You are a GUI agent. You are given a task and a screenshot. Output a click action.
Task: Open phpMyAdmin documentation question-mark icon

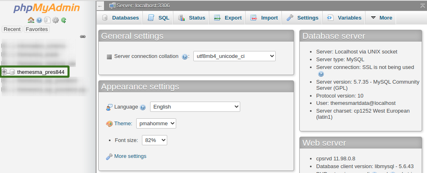point(39,20)
